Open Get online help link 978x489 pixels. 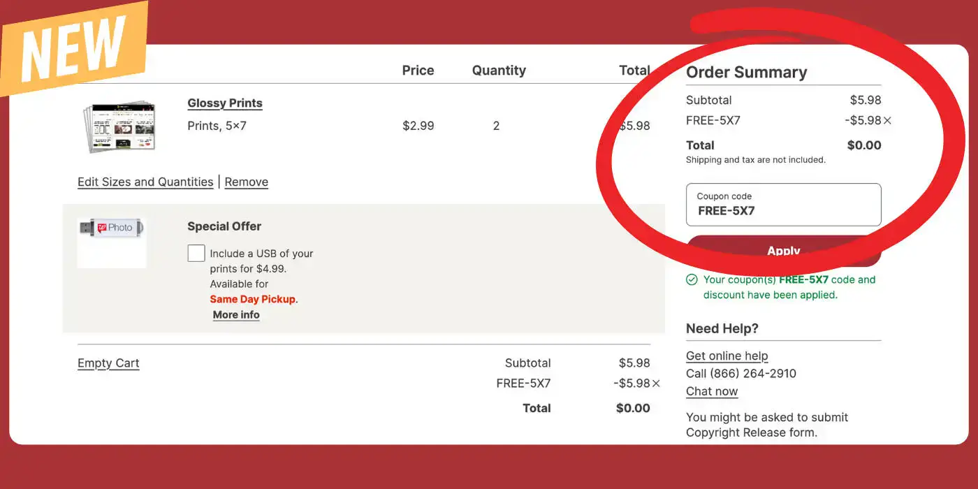(727, 356)
